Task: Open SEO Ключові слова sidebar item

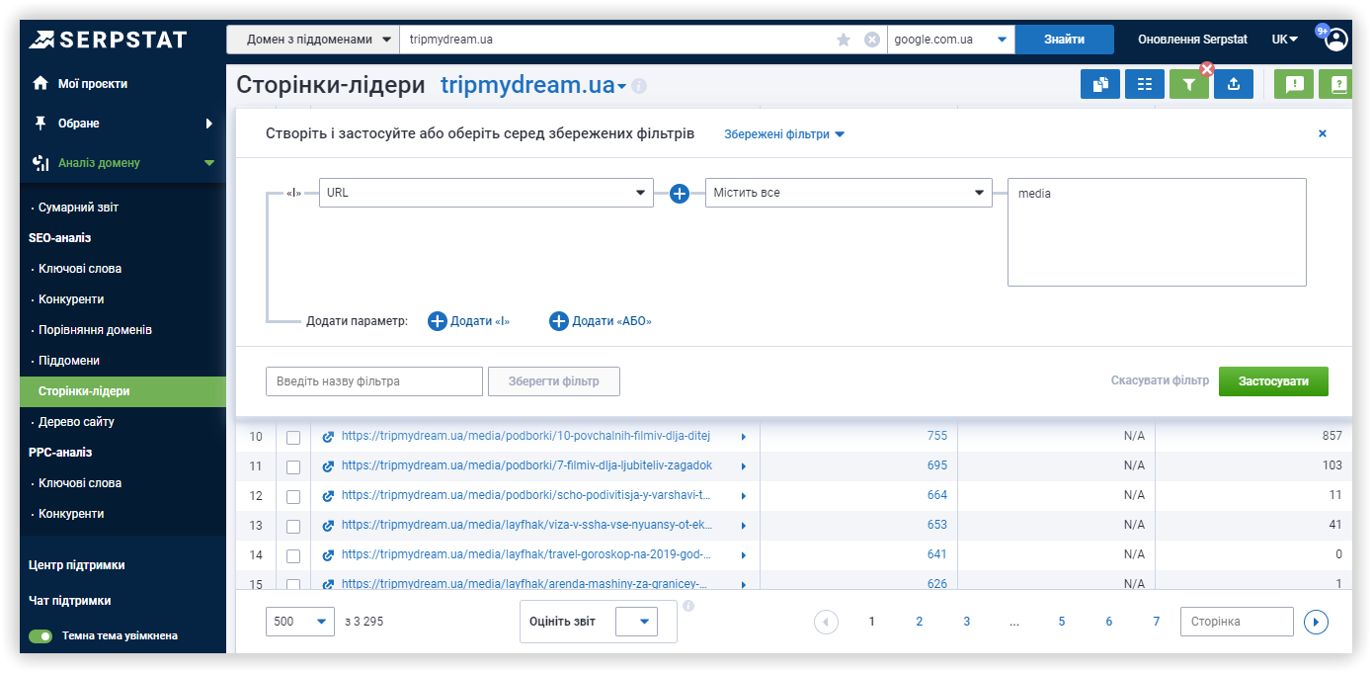Action: tap(80, 269)
